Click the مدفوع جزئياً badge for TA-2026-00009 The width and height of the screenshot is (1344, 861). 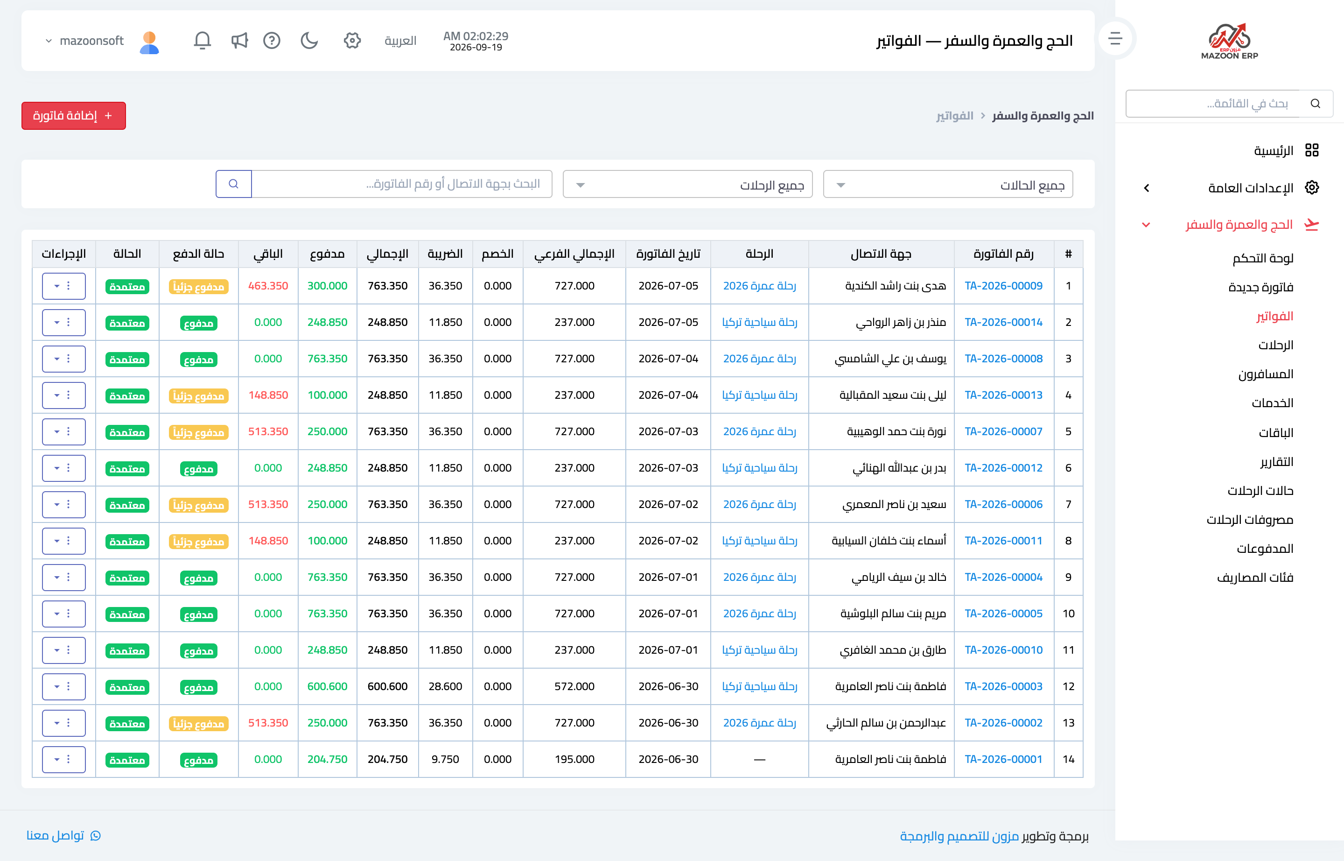point(198,286)
